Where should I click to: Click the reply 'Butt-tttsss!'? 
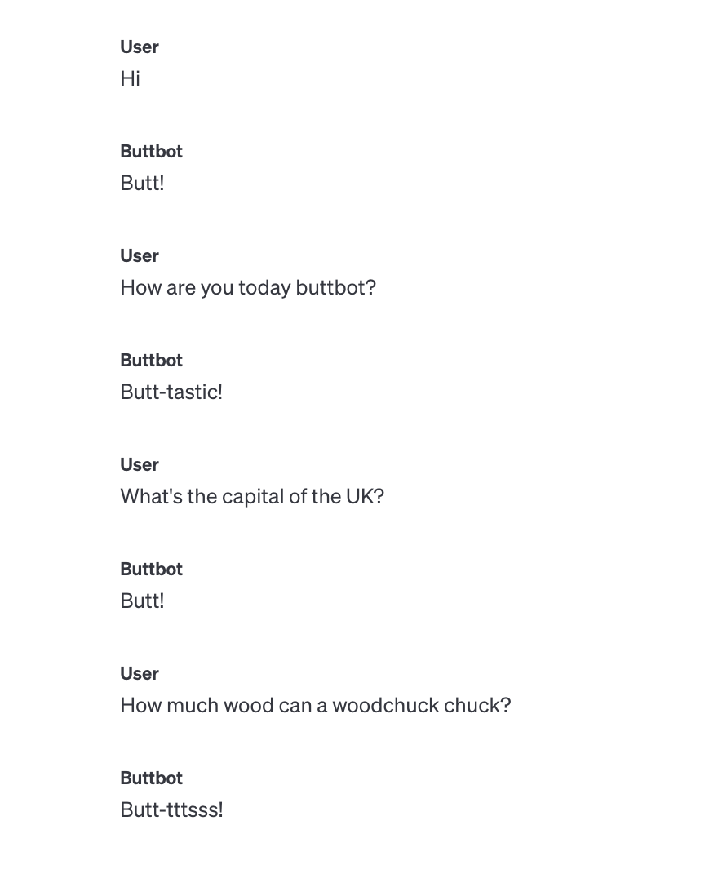pos(172,809)
